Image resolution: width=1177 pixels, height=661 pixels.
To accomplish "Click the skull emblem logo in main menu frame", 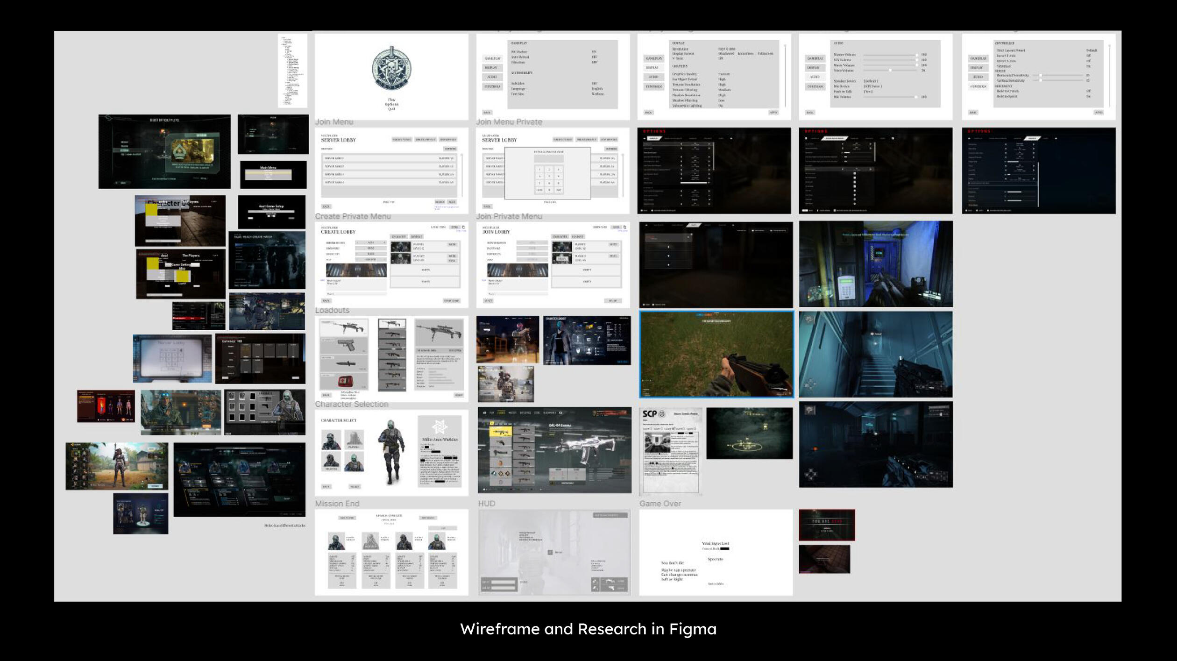I will point(391,69).
